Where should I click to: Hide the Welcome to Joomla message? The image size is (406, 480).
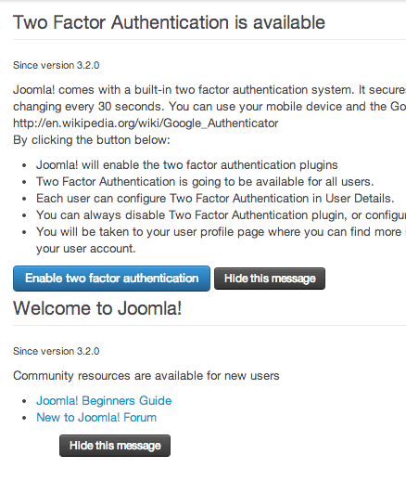pos(115,446)
